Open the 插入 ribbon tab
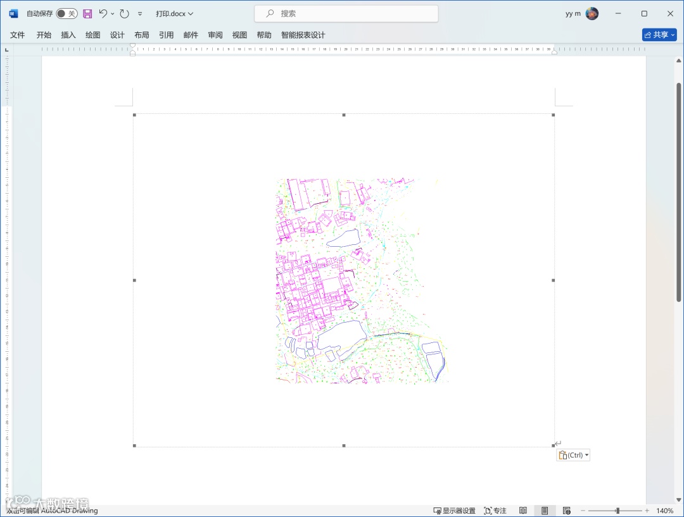Screen dimensions: 684x517 click(x=68, y=35)
